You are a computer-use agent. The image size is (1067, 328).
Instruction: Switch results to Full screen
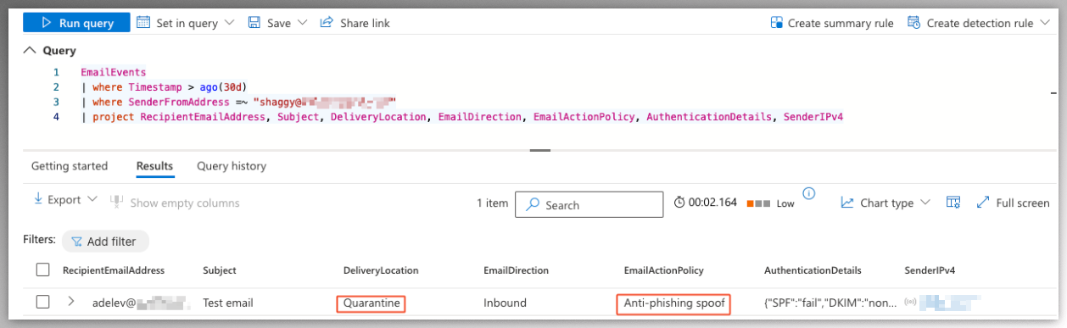point(1013,203)
